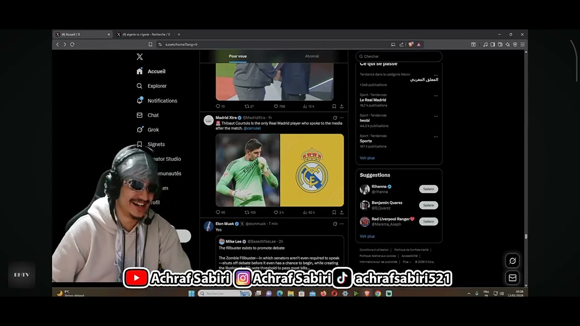Open the Courtois photo in the post

[247, 170]
